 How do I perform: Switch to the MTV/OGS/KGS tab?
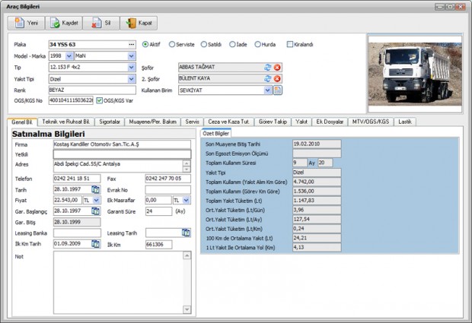pyautogui.click(x=371, y=122)
